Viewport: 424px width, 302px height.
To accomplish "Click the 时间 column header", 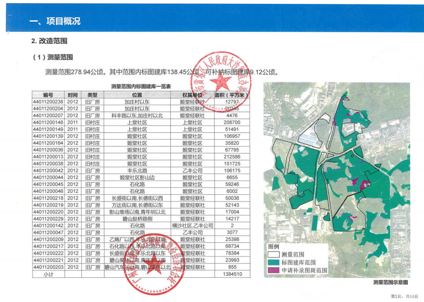I will coord(72,94).
